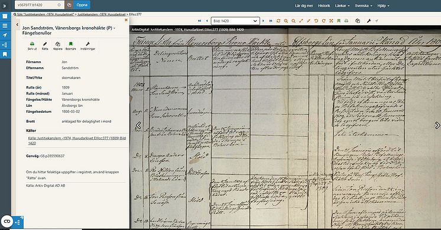Toggle fullscreen image view

click(331, 21)
